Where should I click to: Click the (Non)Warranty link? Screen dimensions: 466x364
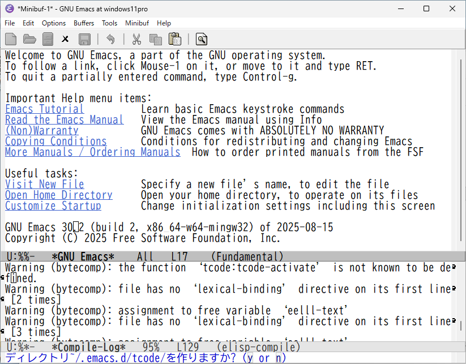pyautogui.click(x=42, y=130)
